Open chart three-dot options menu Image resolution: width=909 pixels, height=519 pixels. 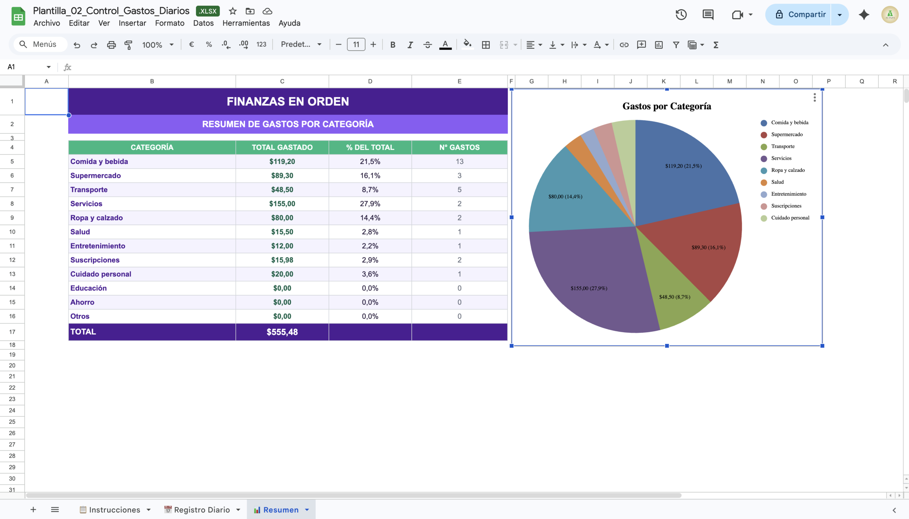[815, 97]
